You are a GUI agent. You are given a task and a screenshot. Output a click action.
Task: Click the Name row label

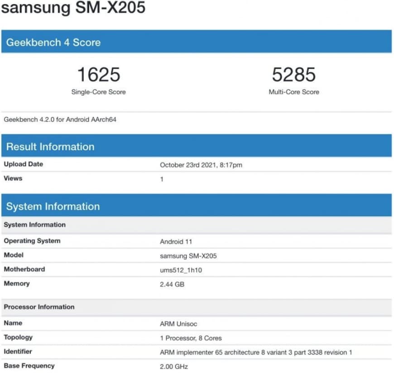click(13, 323)
